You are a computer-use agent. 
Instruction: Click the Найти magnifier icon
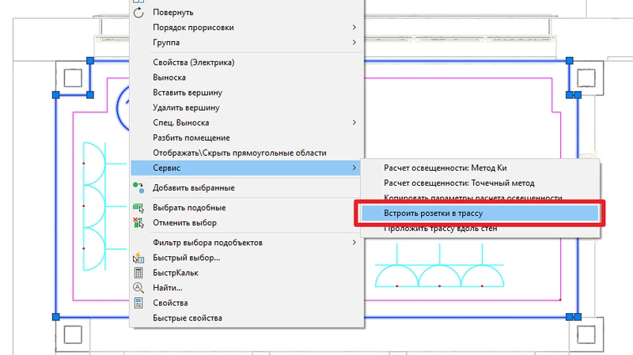pyautogui.click(x=139, y=288)
